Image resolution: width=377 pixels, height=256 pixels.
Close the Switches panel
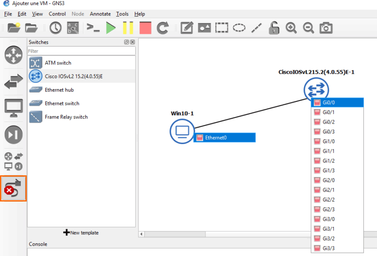coord(132,42)
